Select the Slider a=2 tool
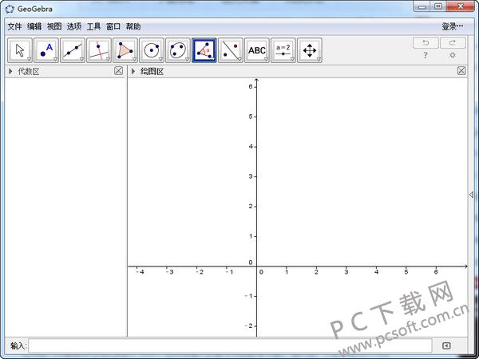The image size is (479, 359). point(283,50)
